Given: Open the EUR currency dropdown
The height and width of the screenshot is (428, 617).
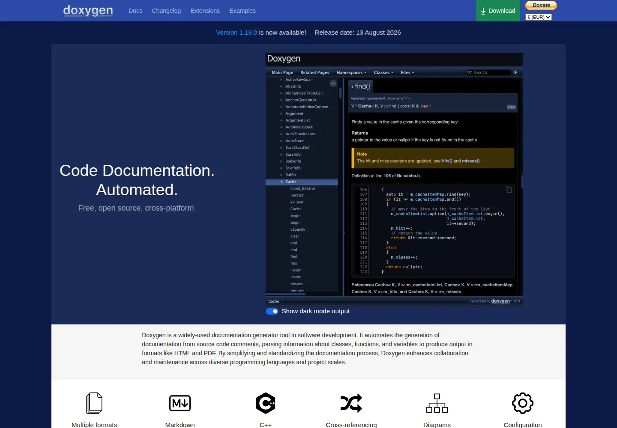Looking at the screenshot, I should [x=539, y=17].
